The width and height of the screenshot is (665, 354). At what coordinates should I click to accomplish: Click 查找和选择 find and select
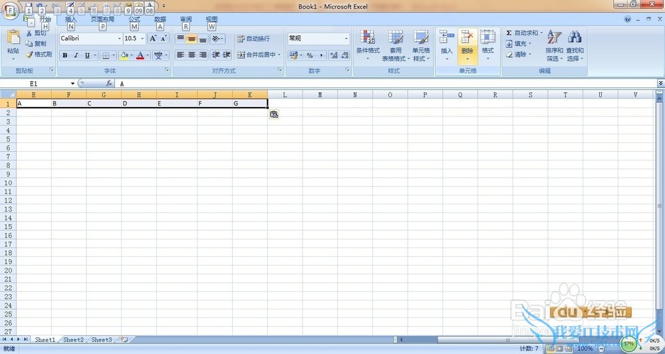click(x=575, y=46)
